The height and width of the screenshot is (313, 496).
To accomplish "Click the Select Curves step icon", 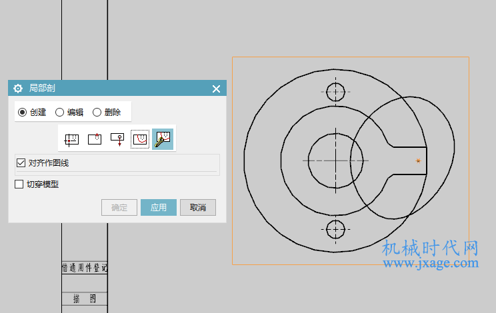I will (x=140, y=139).
